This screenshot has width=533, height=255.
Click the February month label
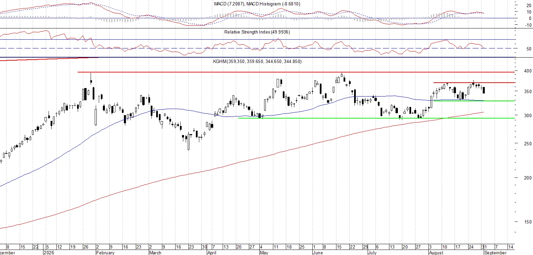[105, 253]
